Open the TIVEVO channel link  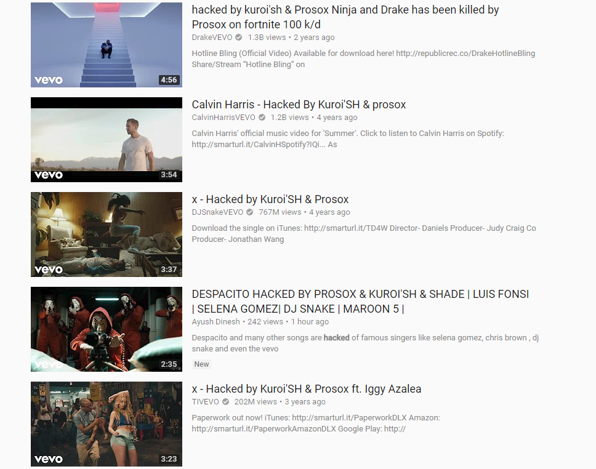tap(205, 402)
